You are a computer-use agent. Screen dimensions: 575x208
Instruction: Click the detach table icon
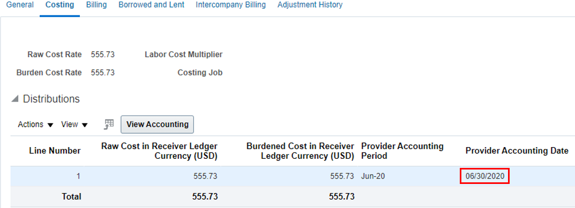(109, 125)
